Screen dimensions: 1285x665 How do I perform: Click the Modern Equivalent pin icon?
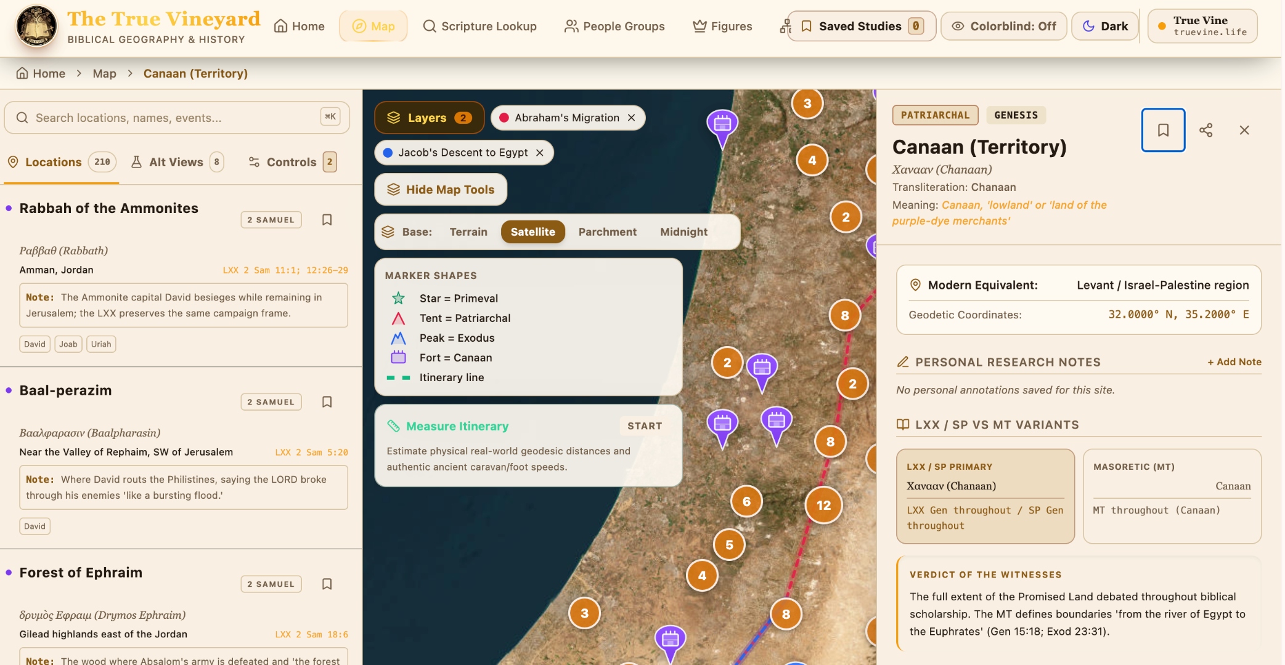915,285
